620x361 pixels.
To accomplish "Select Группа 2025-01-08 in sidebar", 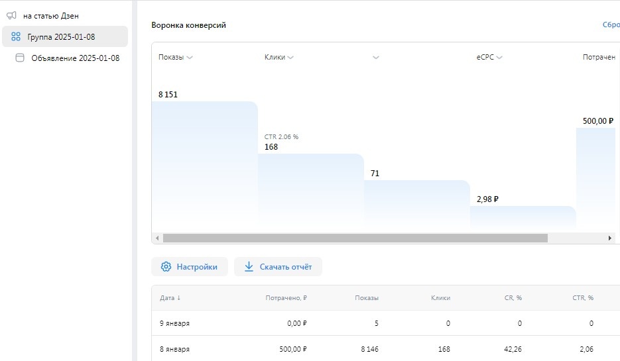I will [x=65, y=36].
